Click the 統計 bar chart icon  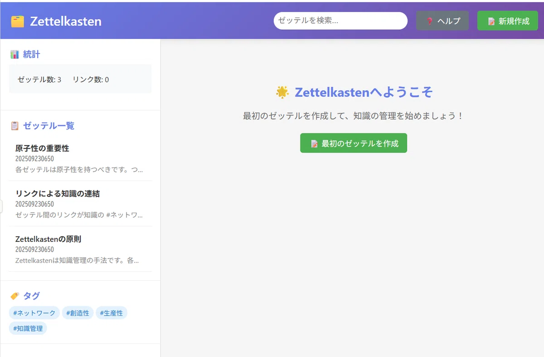[x=15, y=54]
